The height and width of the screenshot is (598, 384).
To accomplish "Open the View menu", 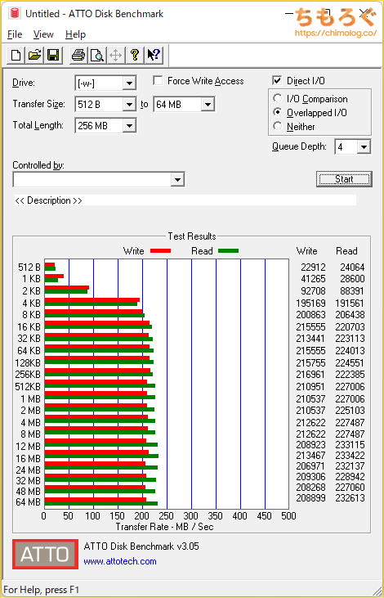I will 43,34.
